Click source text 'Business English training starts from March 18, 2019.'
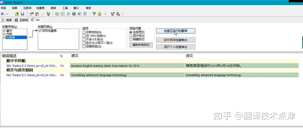The image size is (303, 128). pyautogui.click(x=105, y=66)
